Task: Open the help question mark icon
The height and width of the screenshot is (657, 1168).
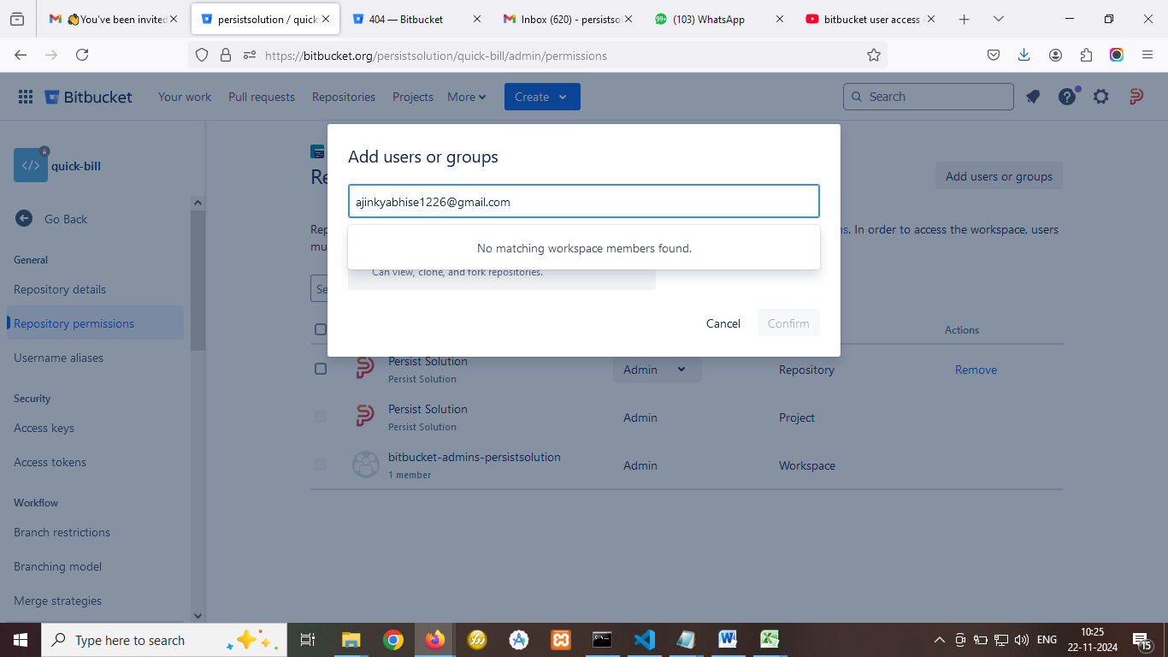Action: coord(1067,97)
